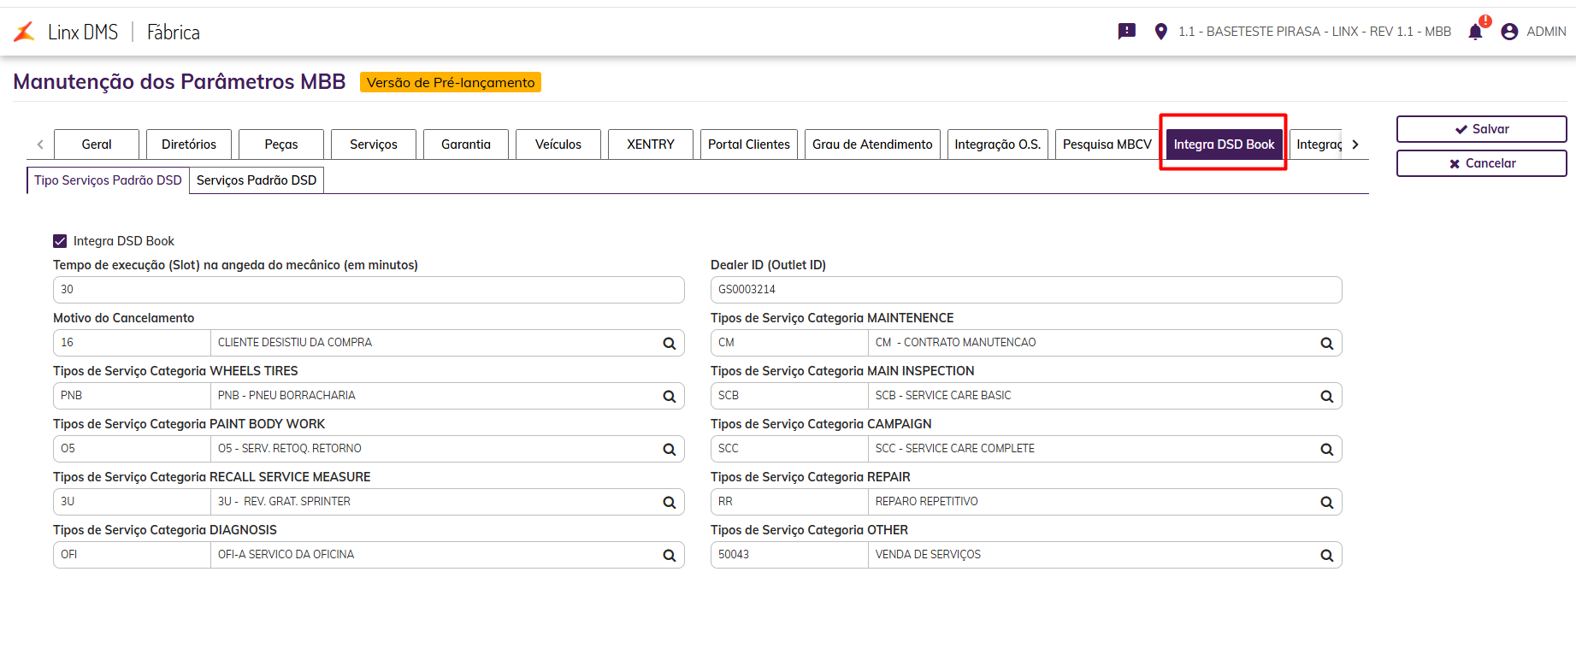1576x672 pixels.
Task: Open lookup for PAINT BODY WORK service type
Action: pos(670,449)
